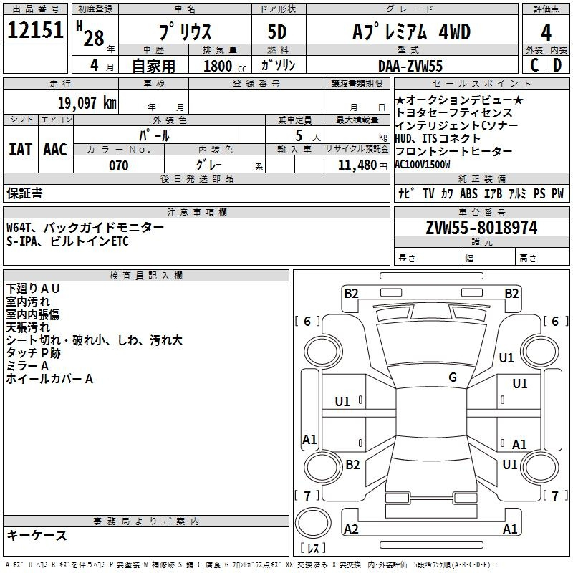Select the overall evaluation score 4

(546, 32)
